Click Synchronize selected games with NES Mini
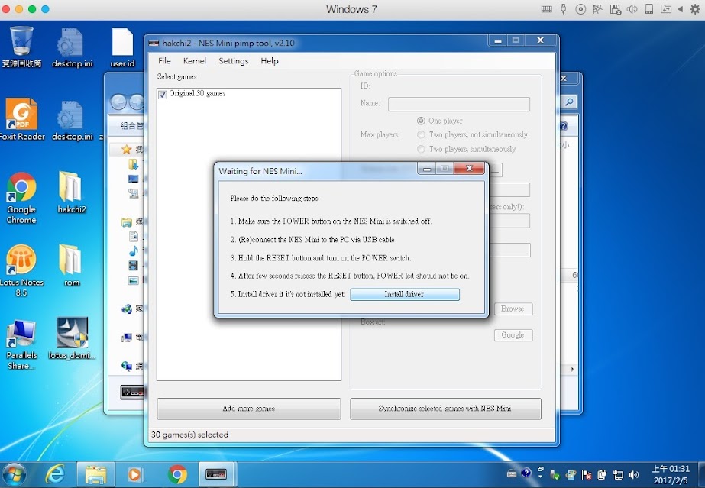This screenshot has width=705, height=488. (445, 409)
